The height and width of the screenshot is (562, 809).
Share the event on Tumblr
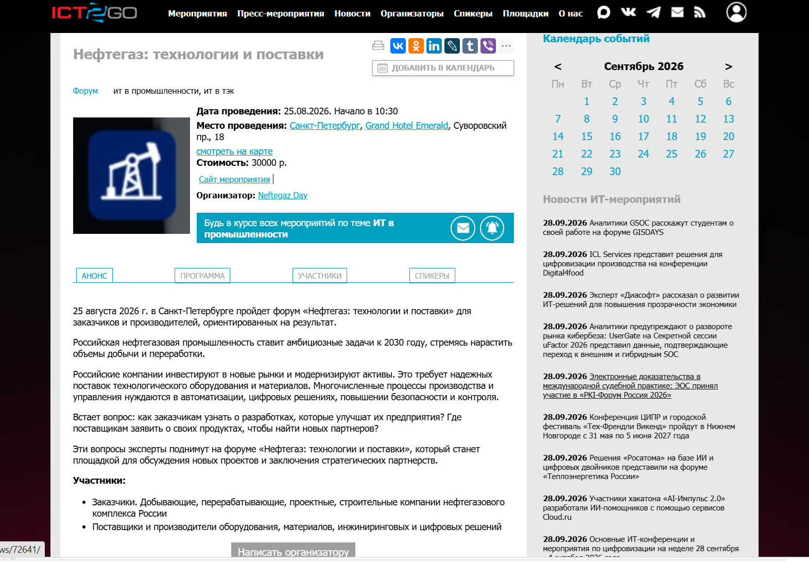click(x=470, y=46)
